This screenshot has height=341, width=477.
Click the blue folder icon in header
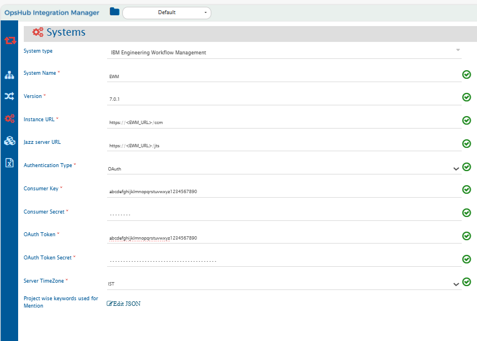point(114,12)
